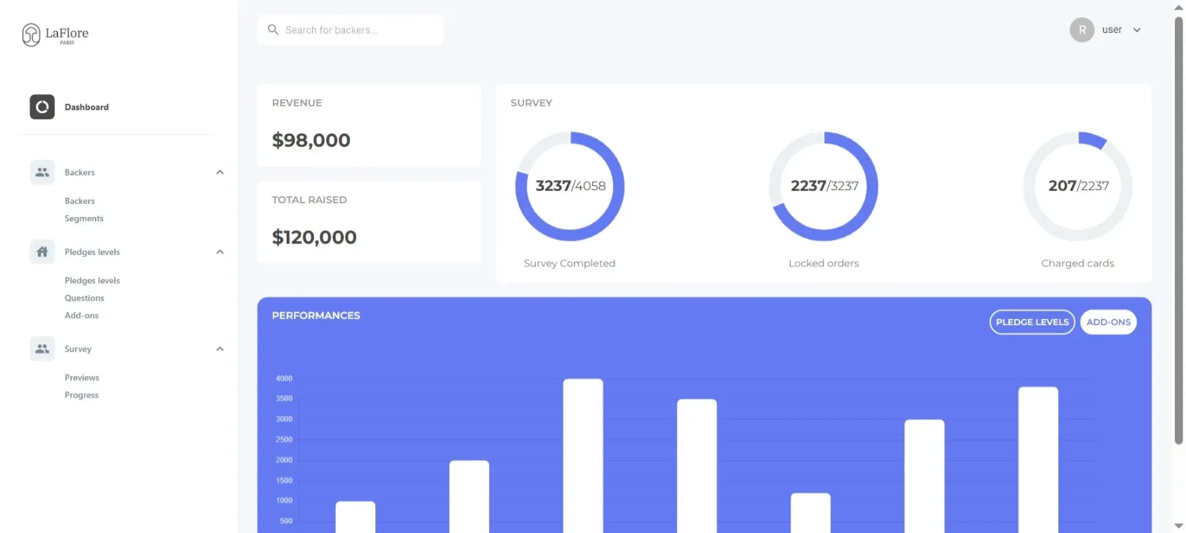Click the Locked orders progress ring
The height and width of the screenshot is (533, 1186).
(824, 186)
